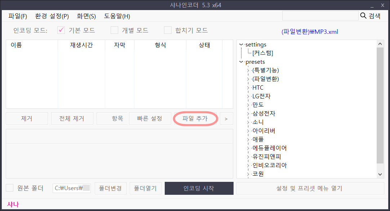Viewport: 390px width, 211px height.
Task: Expand the 만도 preset folder
Action: [x=248, y=105]
